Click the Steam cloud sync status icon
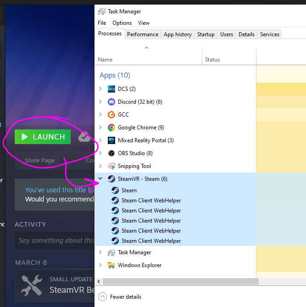This screenshot has height=307, width=306. click(x=84, y=136)
